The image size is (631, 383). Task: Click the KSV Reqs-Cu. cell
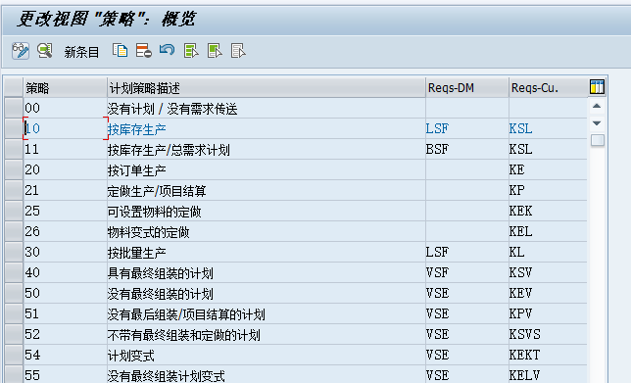548,272
